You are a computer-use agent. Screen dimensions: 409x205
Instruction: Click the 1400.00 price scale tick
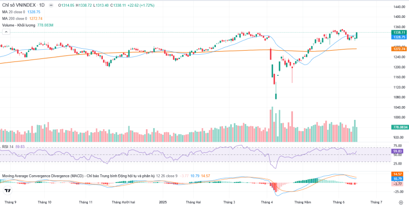tap(399, 16)
